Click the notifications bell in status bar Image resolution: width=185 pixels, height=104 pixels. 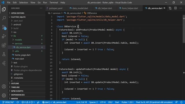click(181, 102)
